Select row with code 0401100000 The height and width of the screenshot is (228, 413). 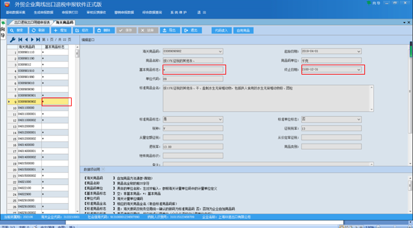[x=37, y=107]
